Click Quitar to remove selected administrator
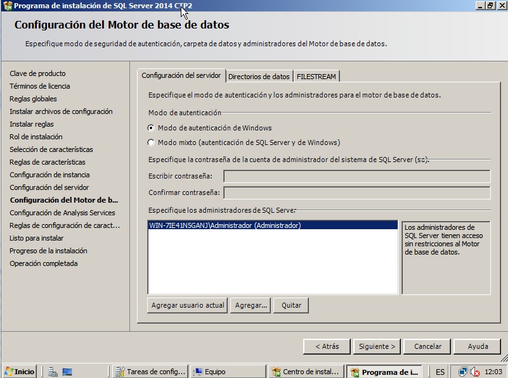This screenshot has height=378, width=508. pyautogui.click(x=291, y=305)
